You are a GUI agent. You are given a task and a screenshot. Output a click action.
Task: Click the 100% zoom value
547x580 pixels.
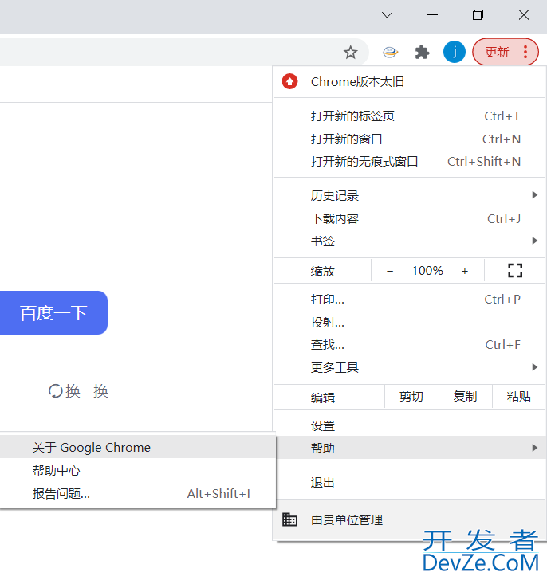pyautogui.click(x=427, y=271)
